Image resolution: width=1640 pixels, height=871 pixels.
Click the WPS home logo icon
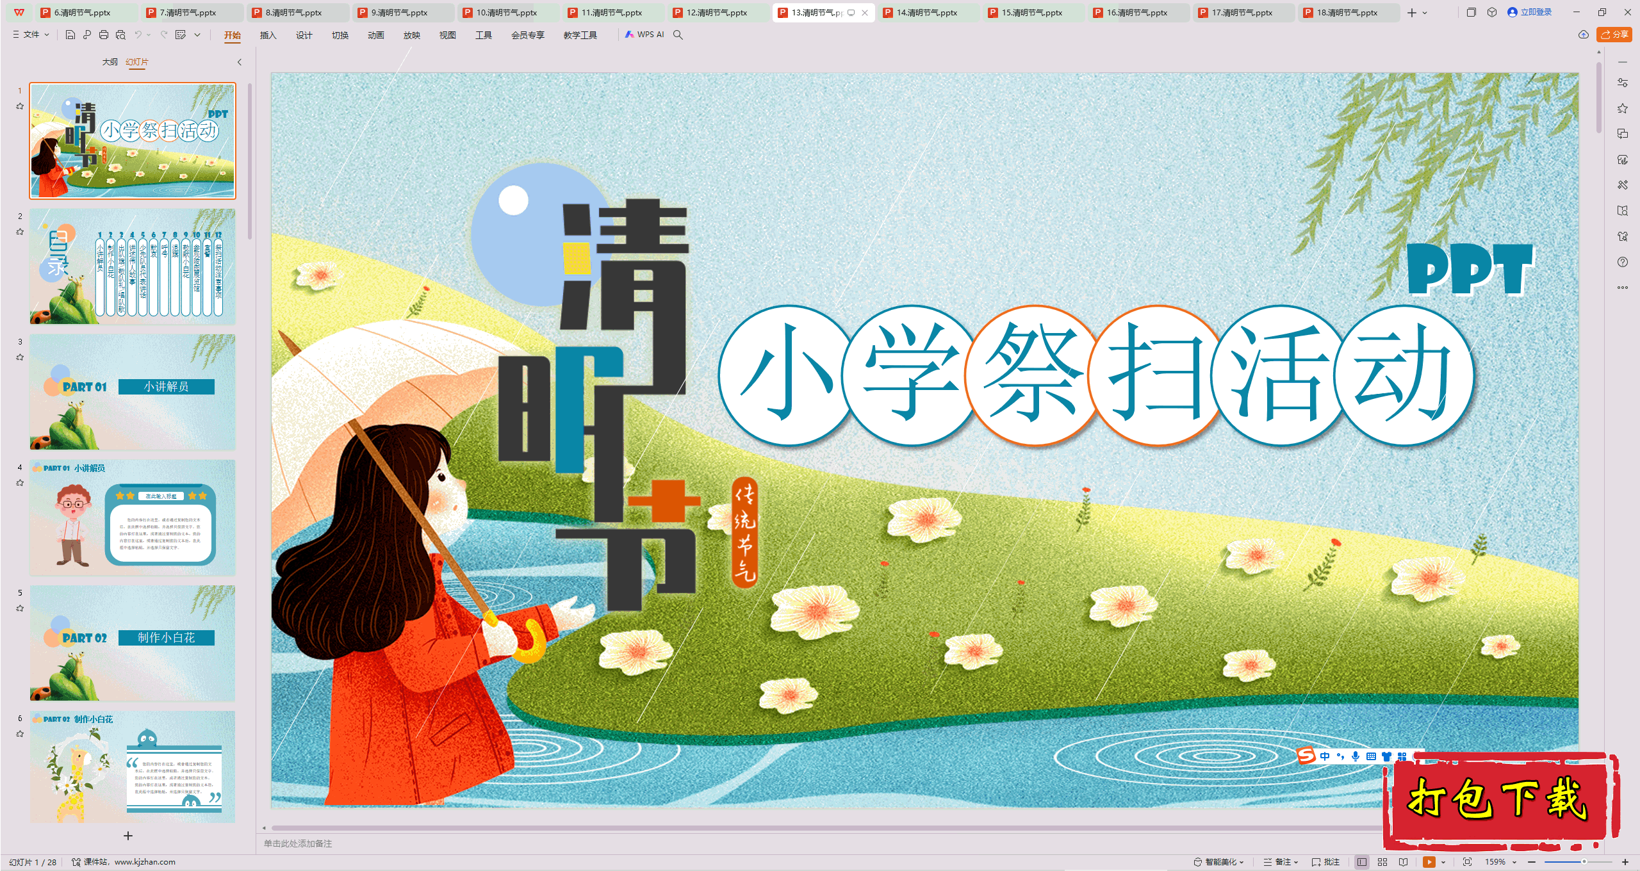(x=19, y=12)
